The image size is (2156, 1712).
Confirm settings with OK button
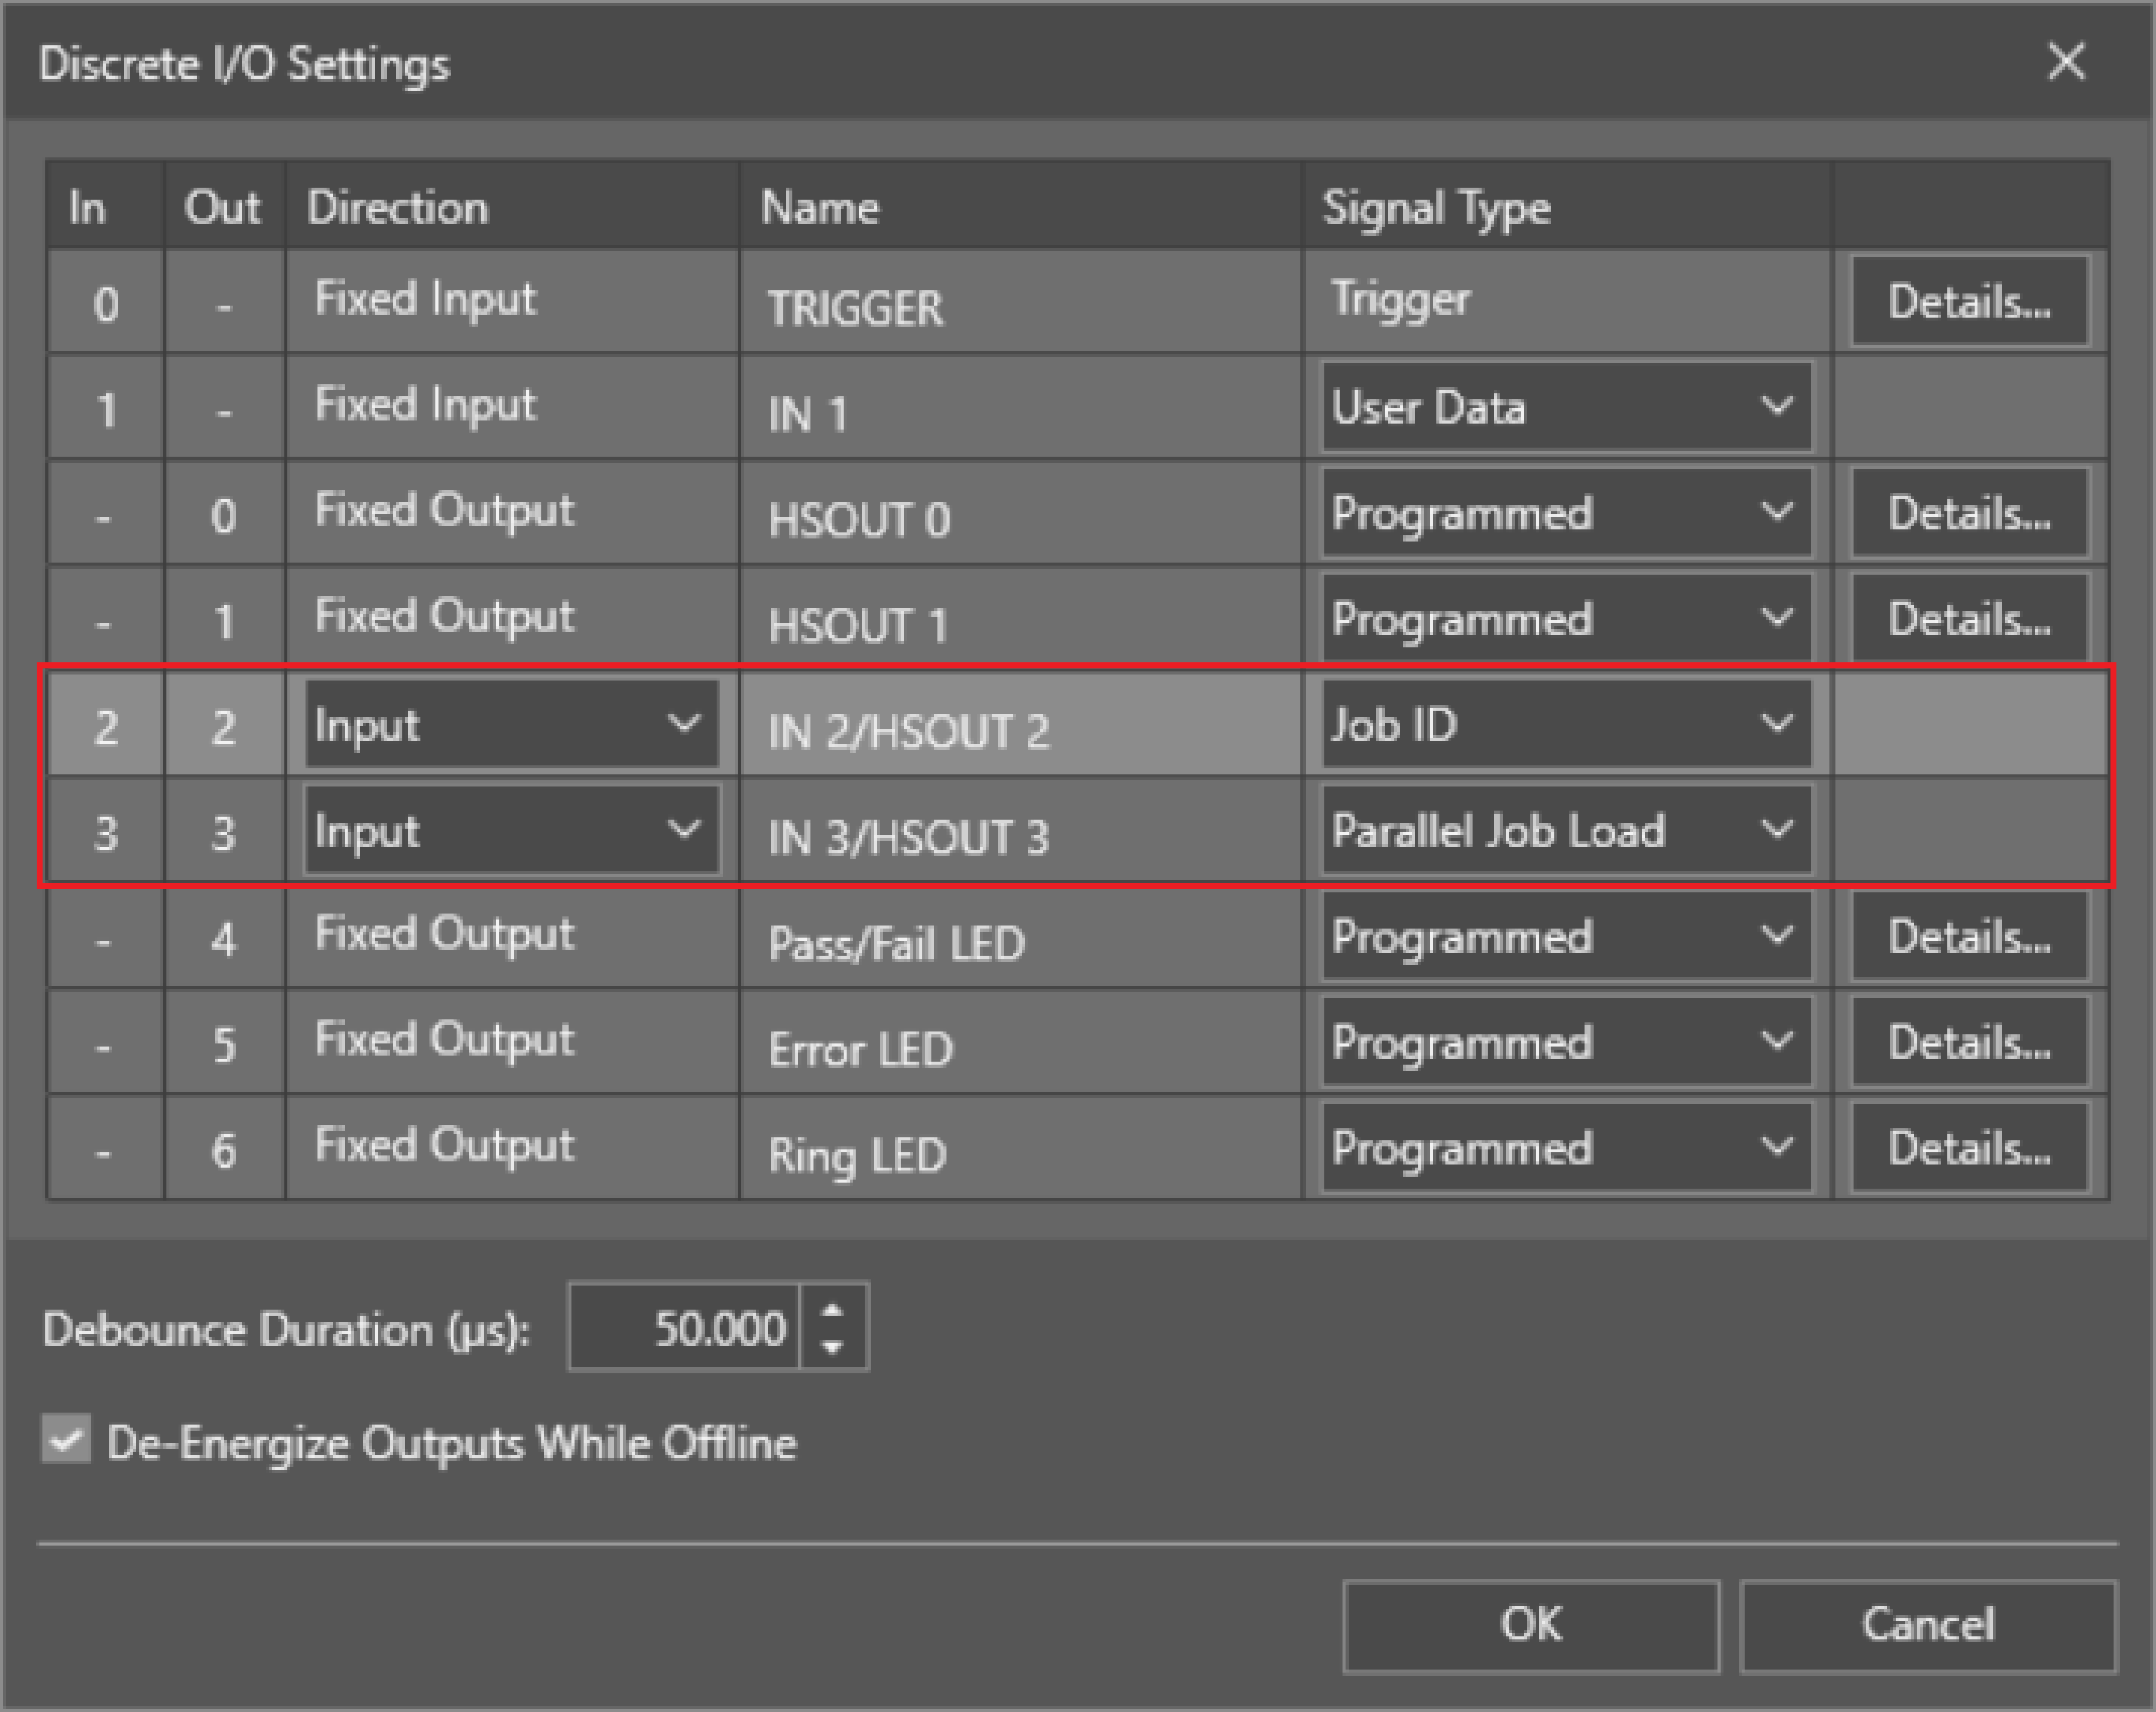tap(1530, 1625)
